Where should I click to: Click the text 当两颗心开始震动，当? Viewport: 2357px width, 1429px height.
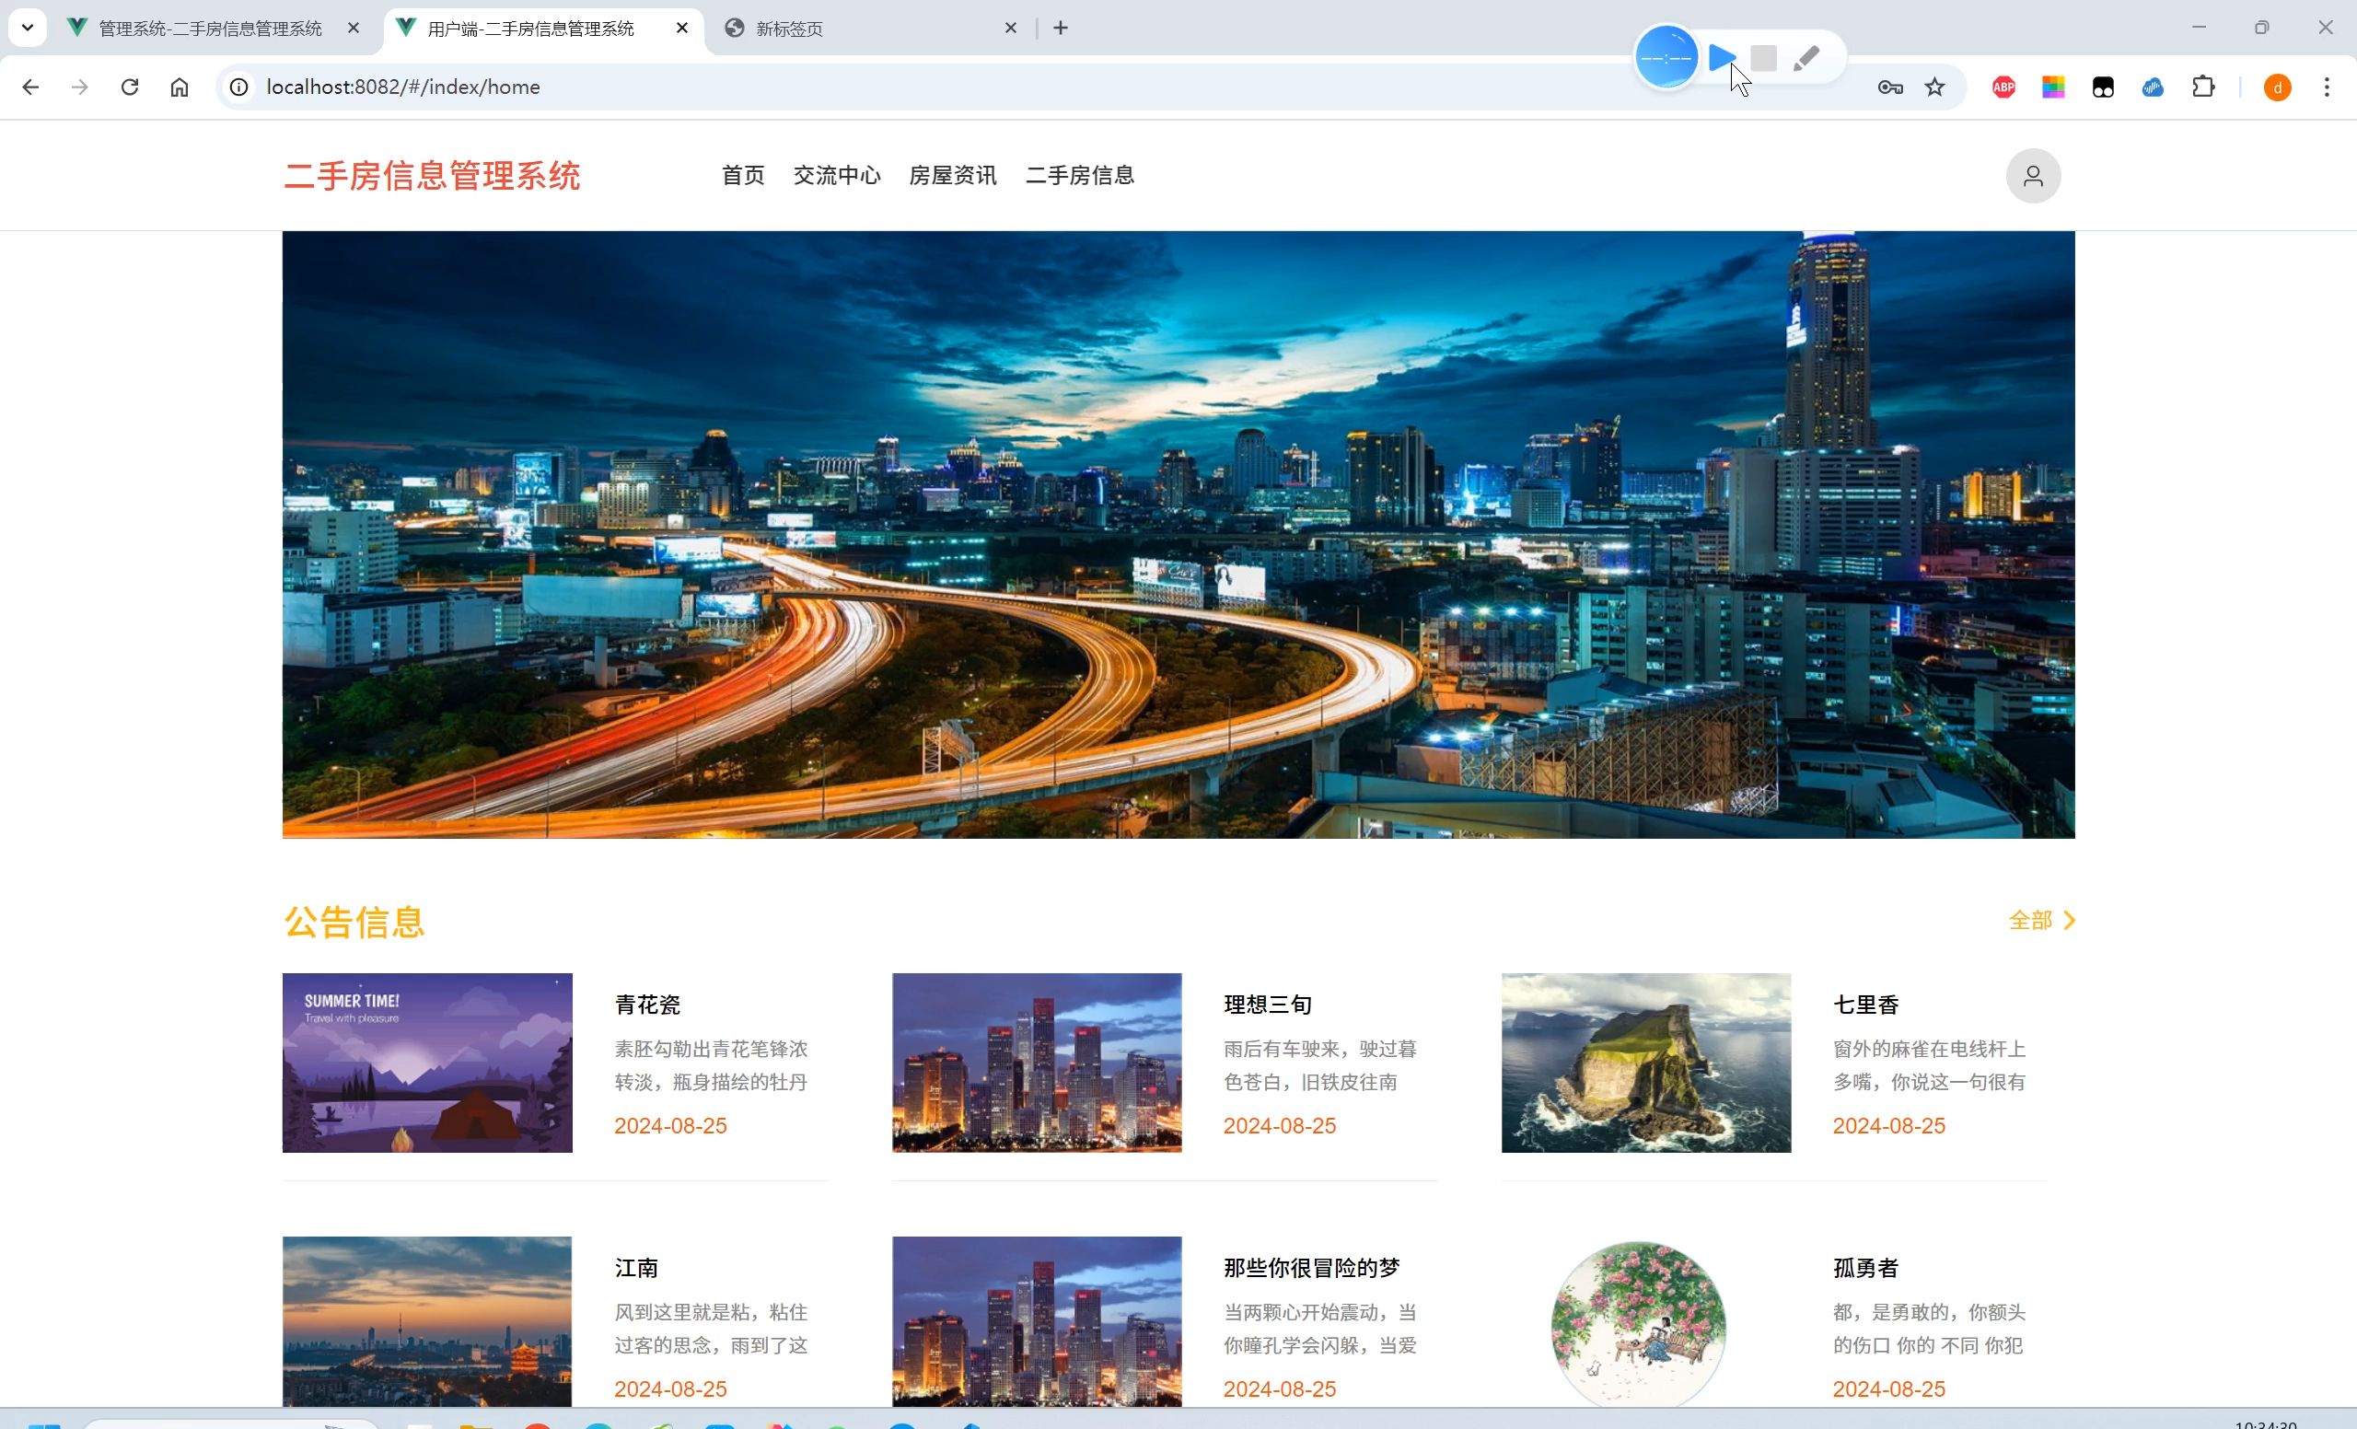tap(1320, 1312)
